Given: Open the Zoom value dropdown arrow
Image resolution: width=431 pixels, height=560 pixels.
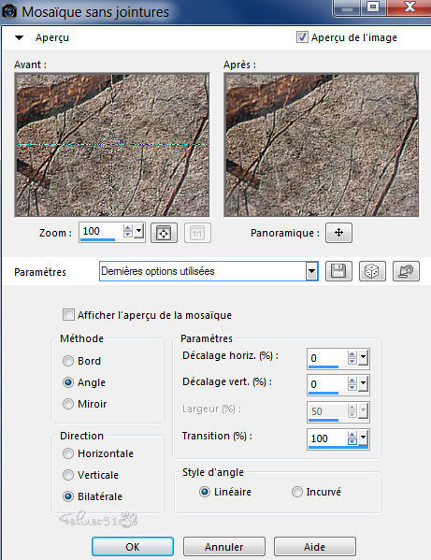Looking at the screenshot, I should click(139, 232).
